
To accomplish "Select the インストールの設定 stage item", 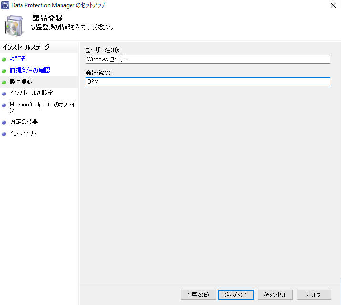I will [x=31, y=93].
